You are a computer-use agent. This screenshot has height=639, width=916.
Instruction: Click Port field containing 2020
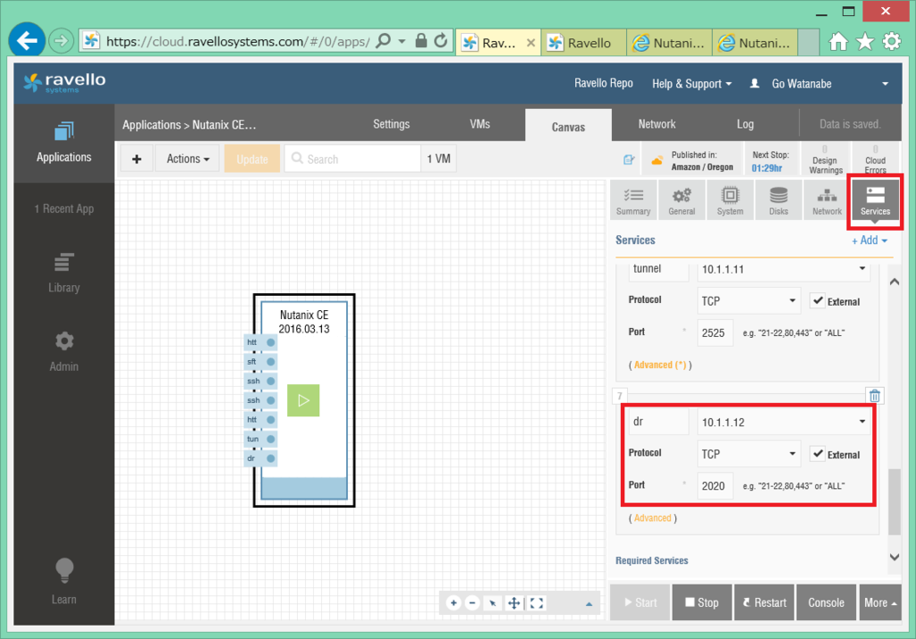(715, 485)
